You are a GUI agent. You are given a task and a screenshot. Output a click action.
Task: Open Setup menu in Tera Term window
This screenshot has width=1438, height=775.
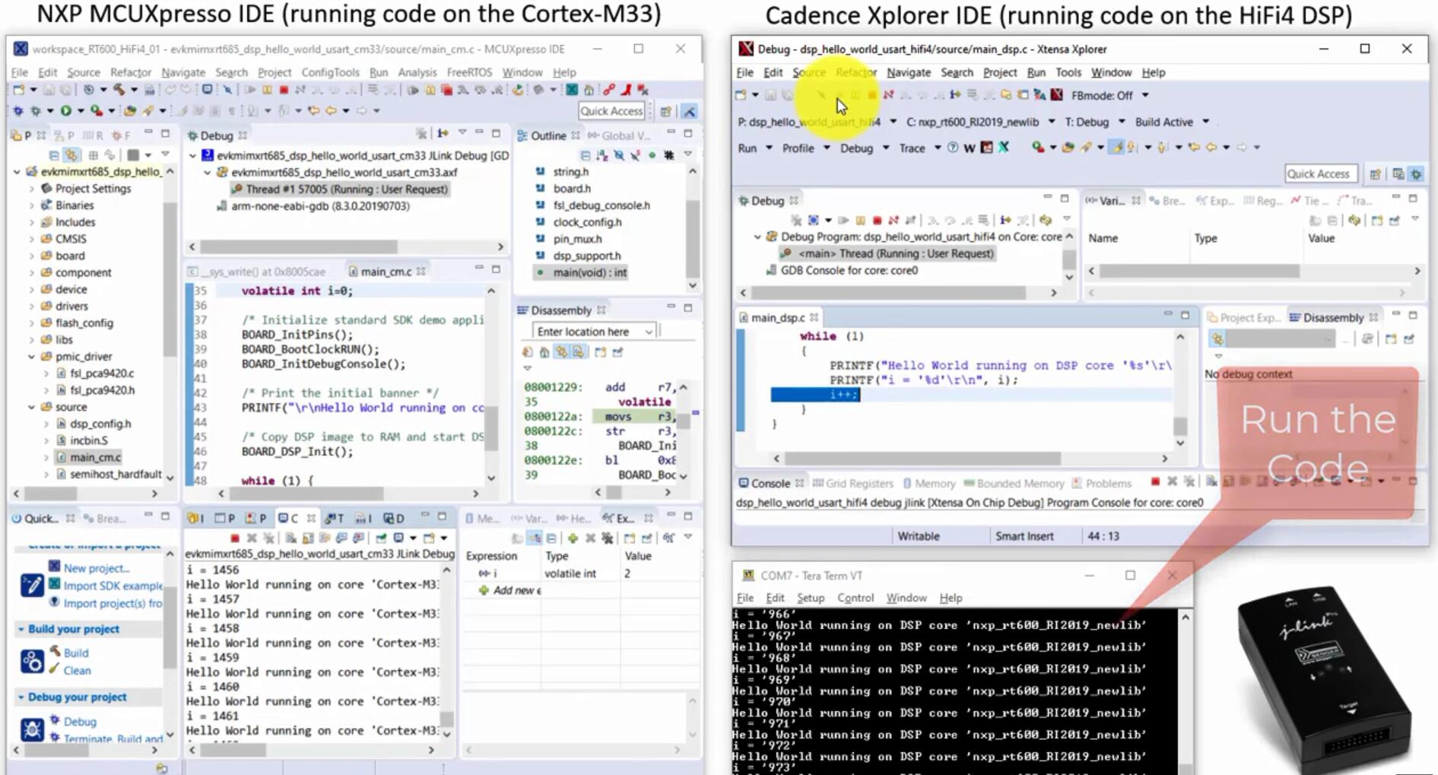tap(811, 598)
